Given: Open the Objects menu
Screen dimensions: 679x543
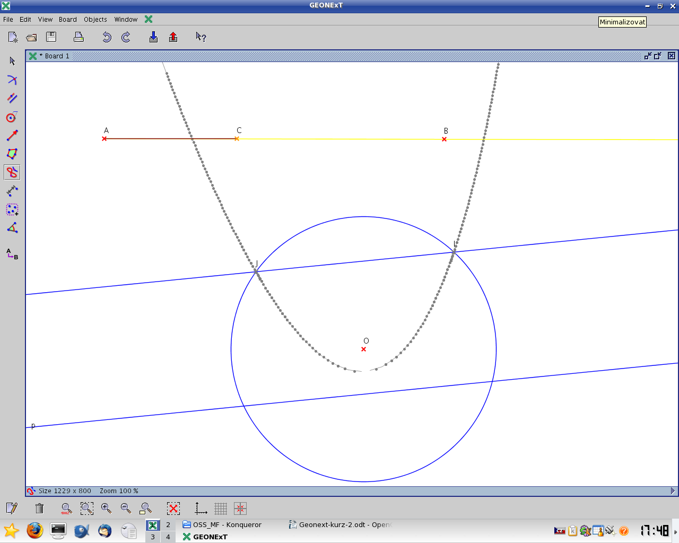Looking at the screenshot, I should coord(95,20).
